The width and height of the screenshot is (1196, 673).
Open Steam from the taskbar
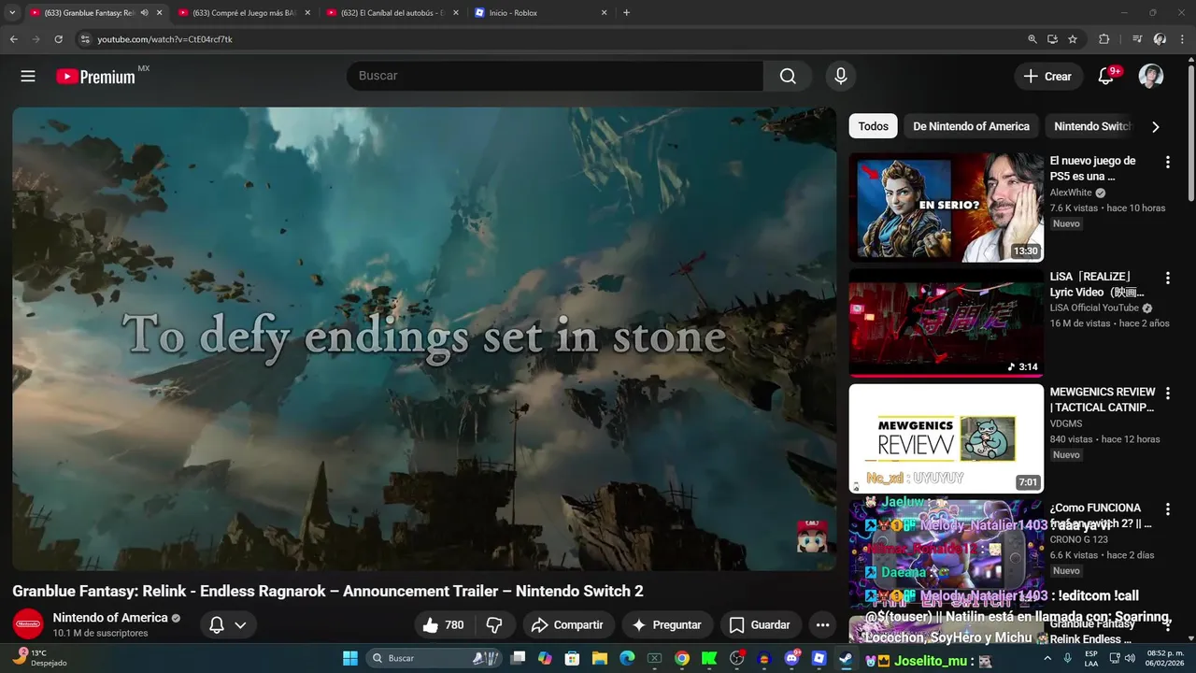click(x=845, y=658)
